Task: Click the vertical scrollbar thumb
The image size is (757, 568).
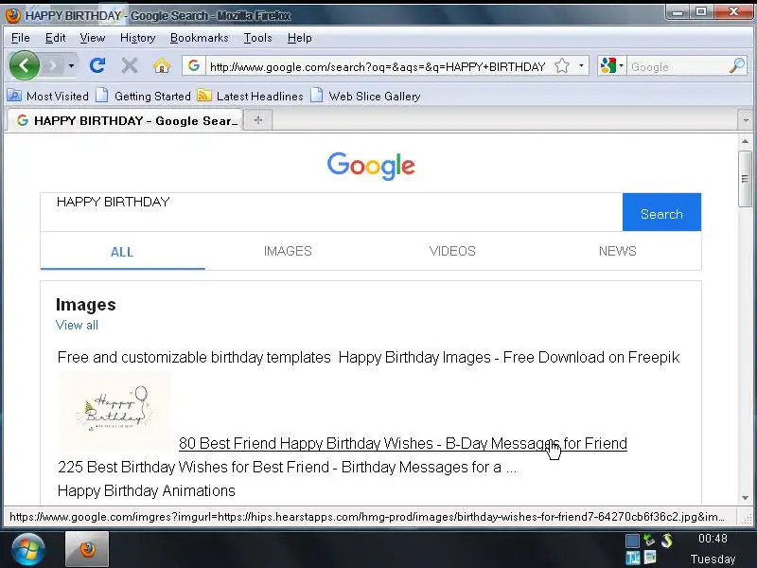Action: [x=745, y=179]
